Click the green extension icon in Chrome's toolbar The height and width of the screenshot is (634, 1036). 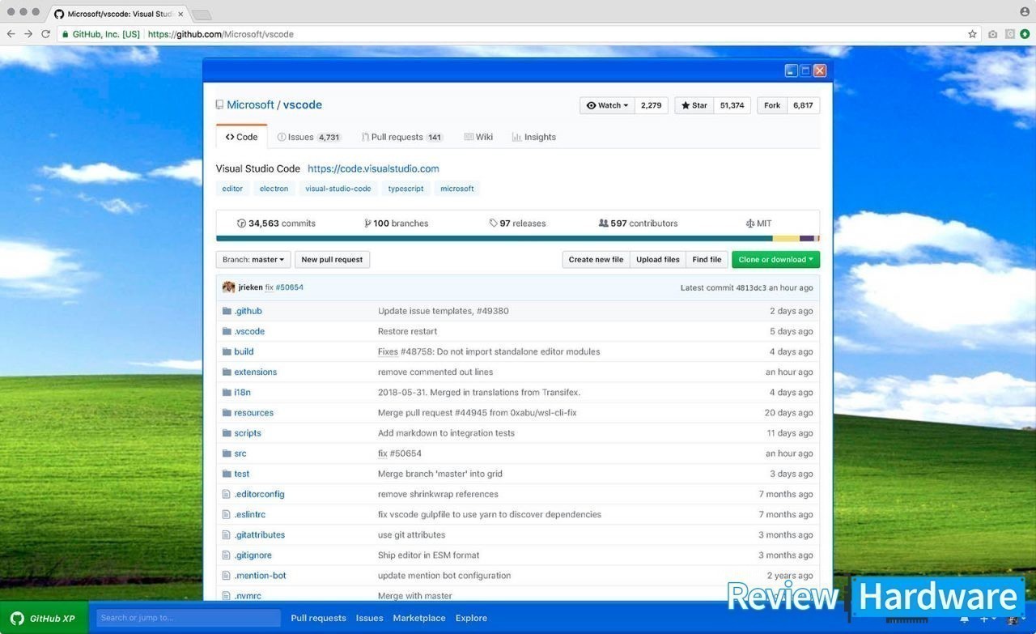click(1025, 34)
